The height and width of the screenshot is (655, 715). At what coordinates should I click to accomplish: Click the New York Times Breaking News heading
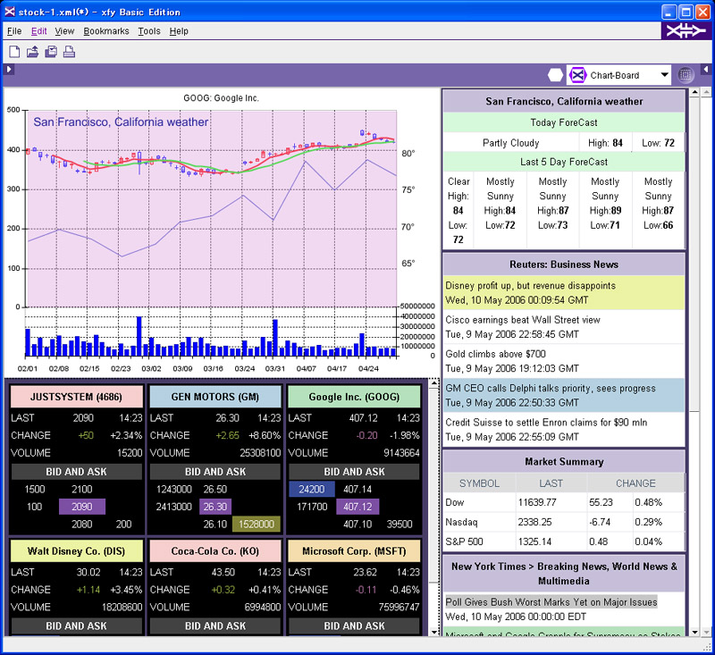pos(564,574)
